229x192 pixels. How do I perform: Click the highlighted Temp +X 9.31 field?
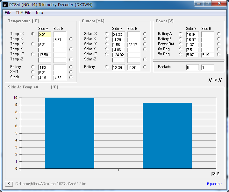pyautogui.click(x=45, y=35)
